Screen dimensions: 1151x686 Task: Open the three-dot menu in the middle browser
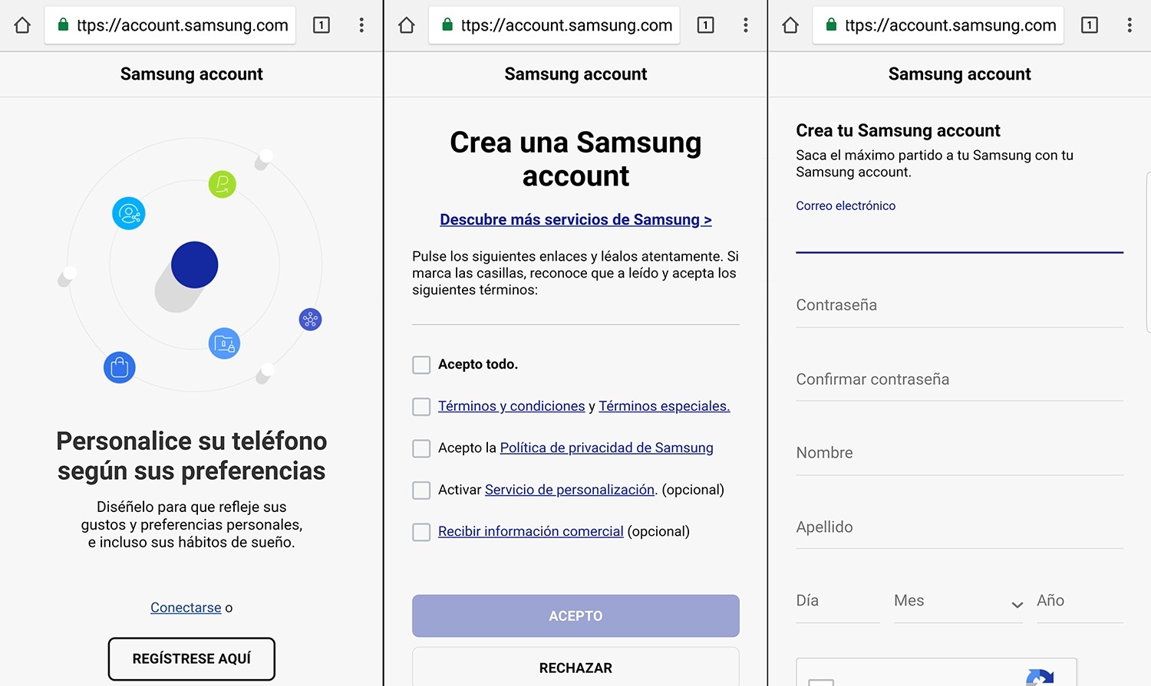click(745, 25)
